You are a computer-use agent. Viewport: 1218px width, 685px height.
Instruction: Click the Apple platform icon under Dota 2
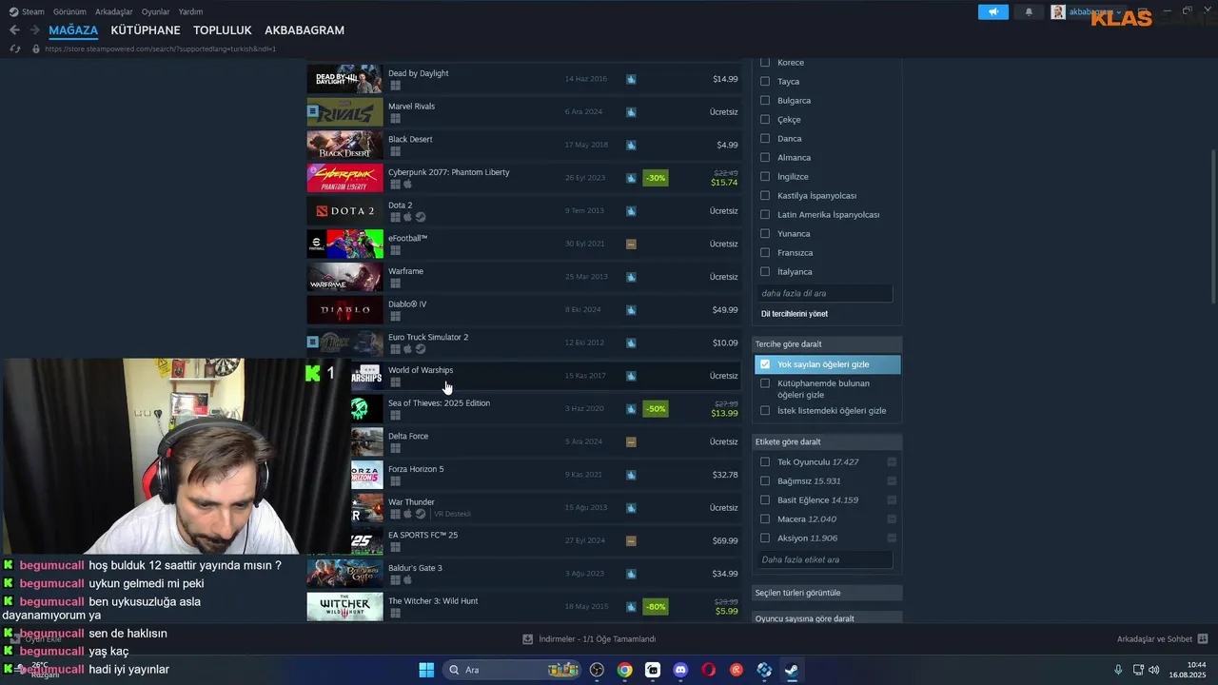pyautogui.click(x=407, y=217)
